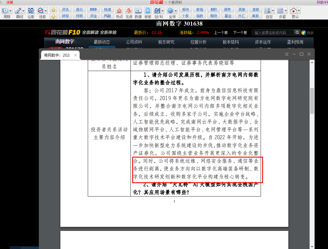
Task: Click the 两融 toolbar button
Action: [x=108, y=16]
